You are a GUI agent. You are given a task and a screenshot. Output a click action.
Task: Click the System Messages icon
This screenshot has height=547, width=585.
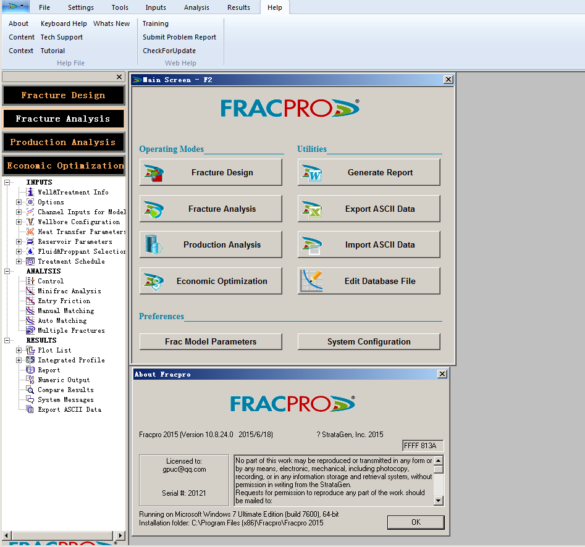(x=30, y=399)
